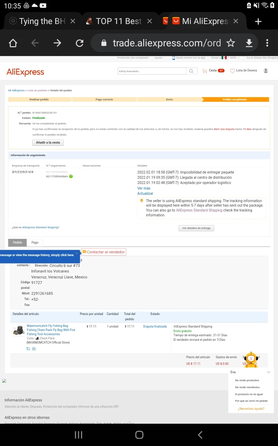Select 'Por qué se cerró mi pedido'
This screenshot has width=278, height=446.
point(251,401)
